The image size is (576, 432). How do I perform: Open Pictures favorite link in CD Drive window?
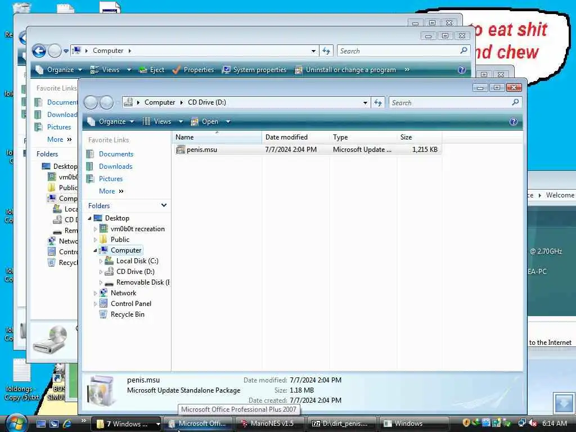(111, 179)
